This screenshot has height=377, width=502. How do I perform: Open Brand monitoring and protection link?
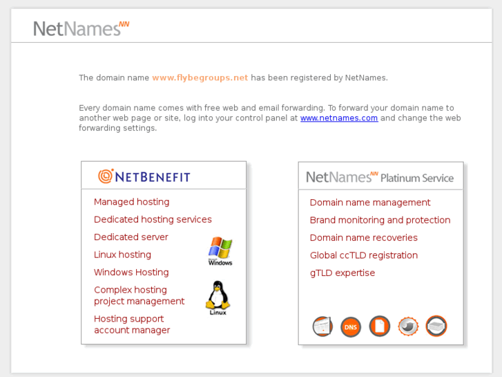tap(380, 220)
